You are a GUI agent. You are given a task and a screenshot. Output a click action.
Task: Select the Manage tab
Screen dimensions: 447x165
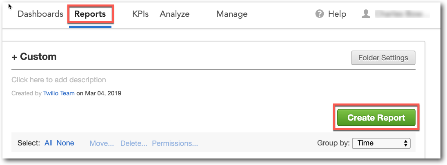coord(232,14)
